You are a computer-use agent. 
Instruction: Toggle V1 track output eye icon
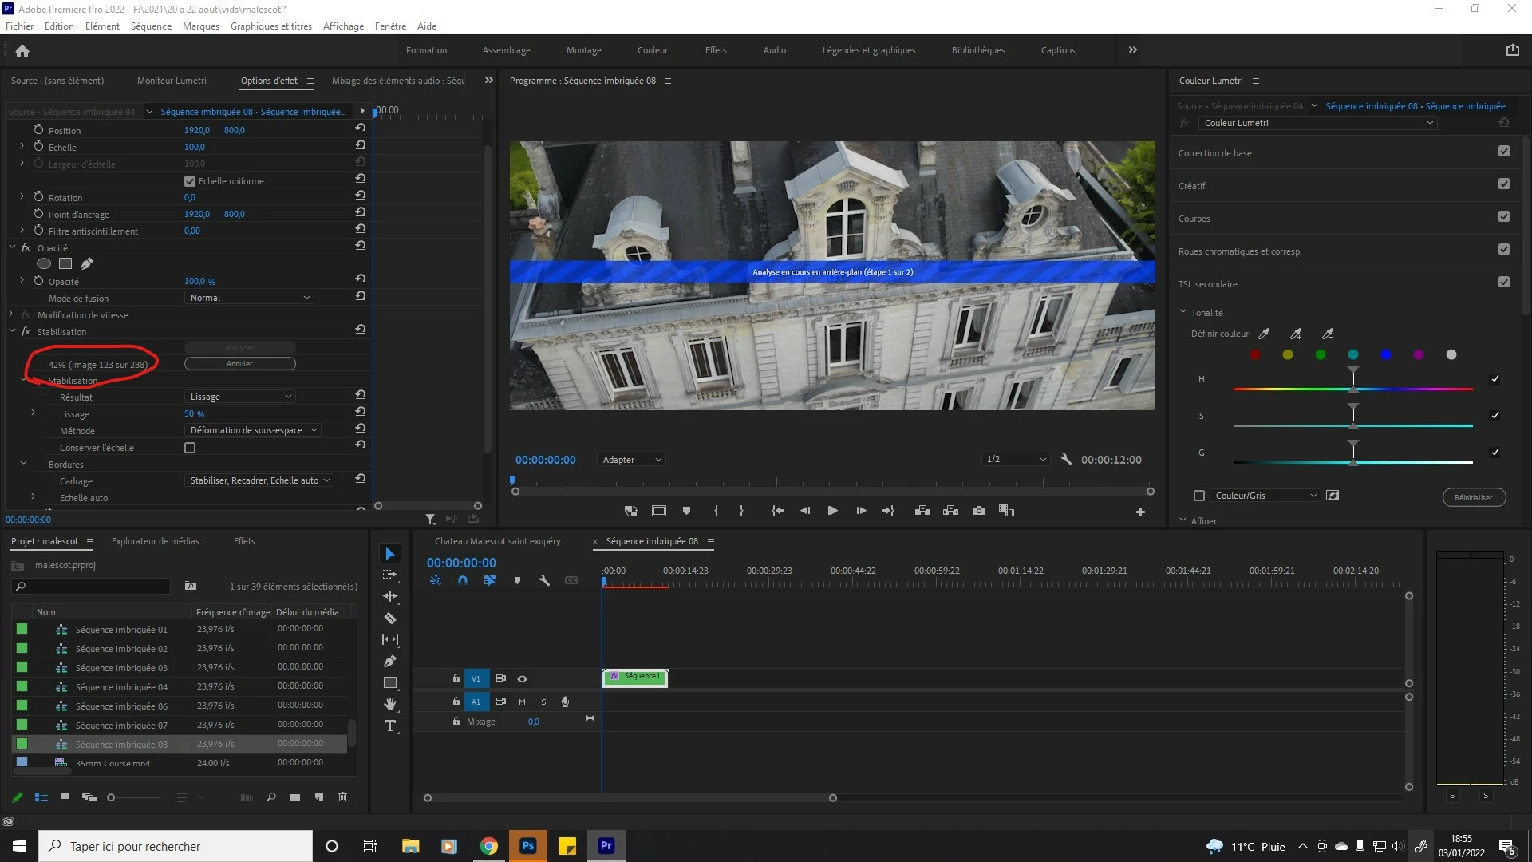click(x=523, y=678)
